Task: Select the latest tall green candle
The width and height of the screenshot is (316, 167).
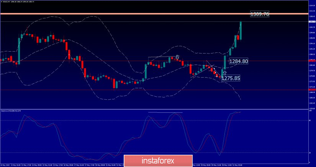Action: [x=241, y=31]
